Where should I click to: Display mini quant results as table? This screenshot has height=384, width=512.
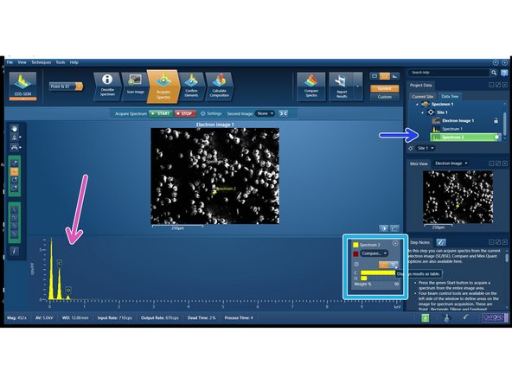click(x=394, y=264)
